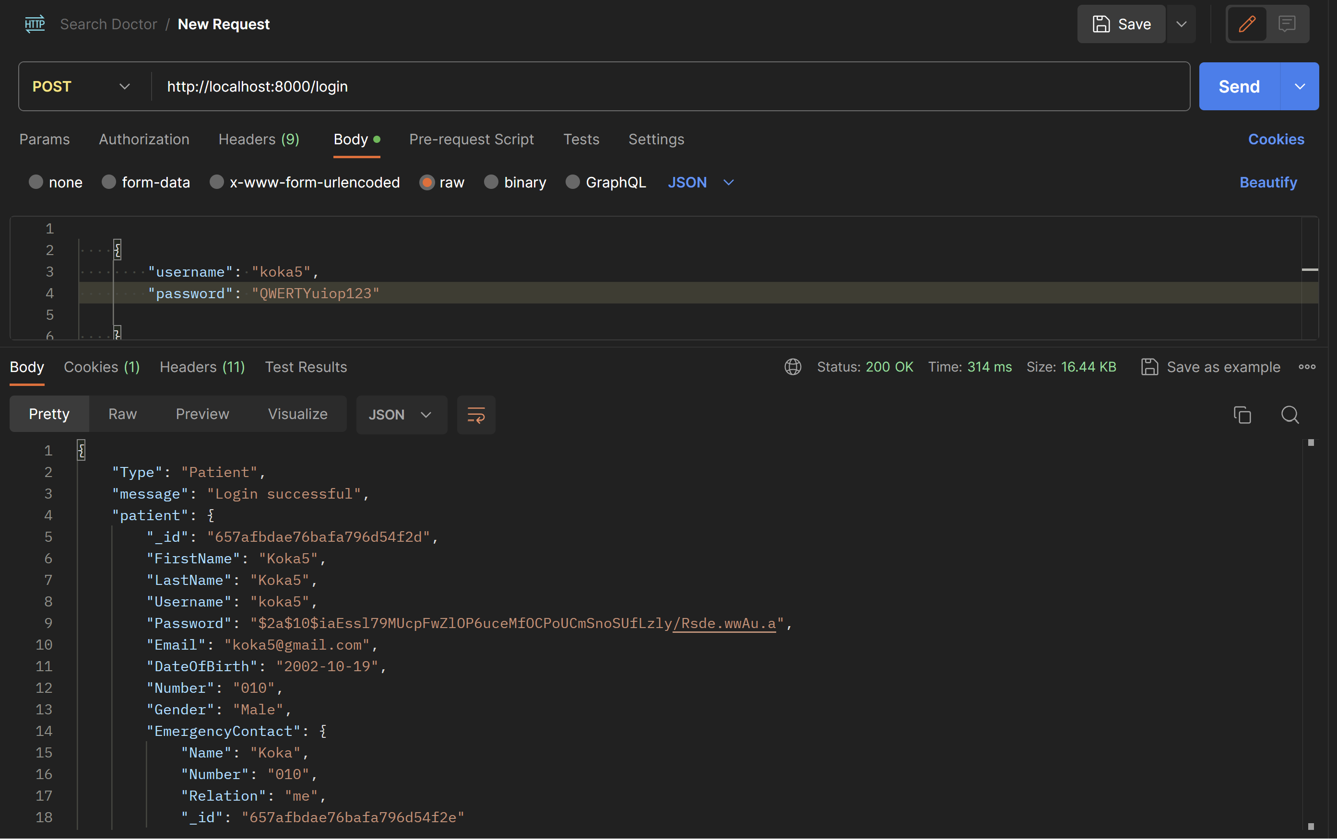Screen dimensions: 1337x839
Task: Switch response view to Raw
Action: (x=122, y=414)
